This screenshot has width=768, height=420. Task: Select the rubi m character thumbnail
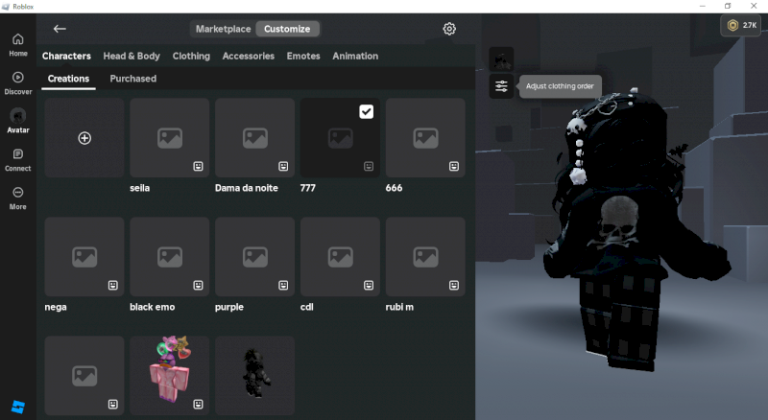(x=425, y=256)
